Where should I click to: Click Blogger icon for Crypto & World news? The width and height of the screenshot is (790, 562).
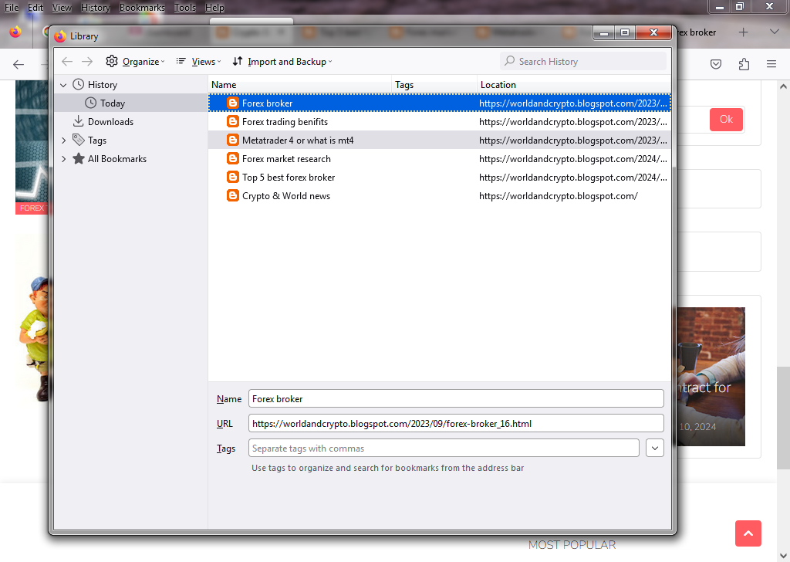(233, 195)
